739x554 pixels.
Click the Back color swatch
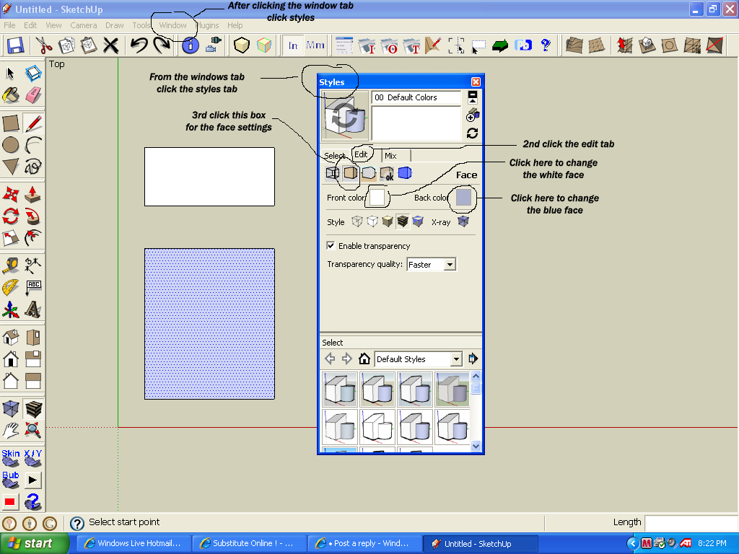tap(463, 197)
